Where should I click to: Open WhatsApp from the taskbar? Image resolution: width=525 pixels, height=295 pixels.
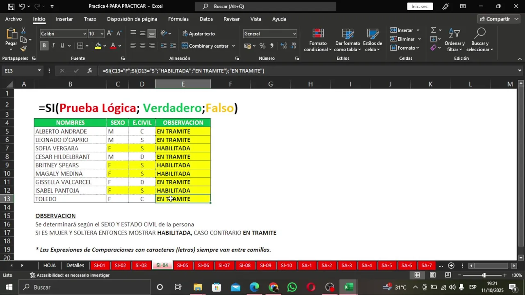point(292,287)
